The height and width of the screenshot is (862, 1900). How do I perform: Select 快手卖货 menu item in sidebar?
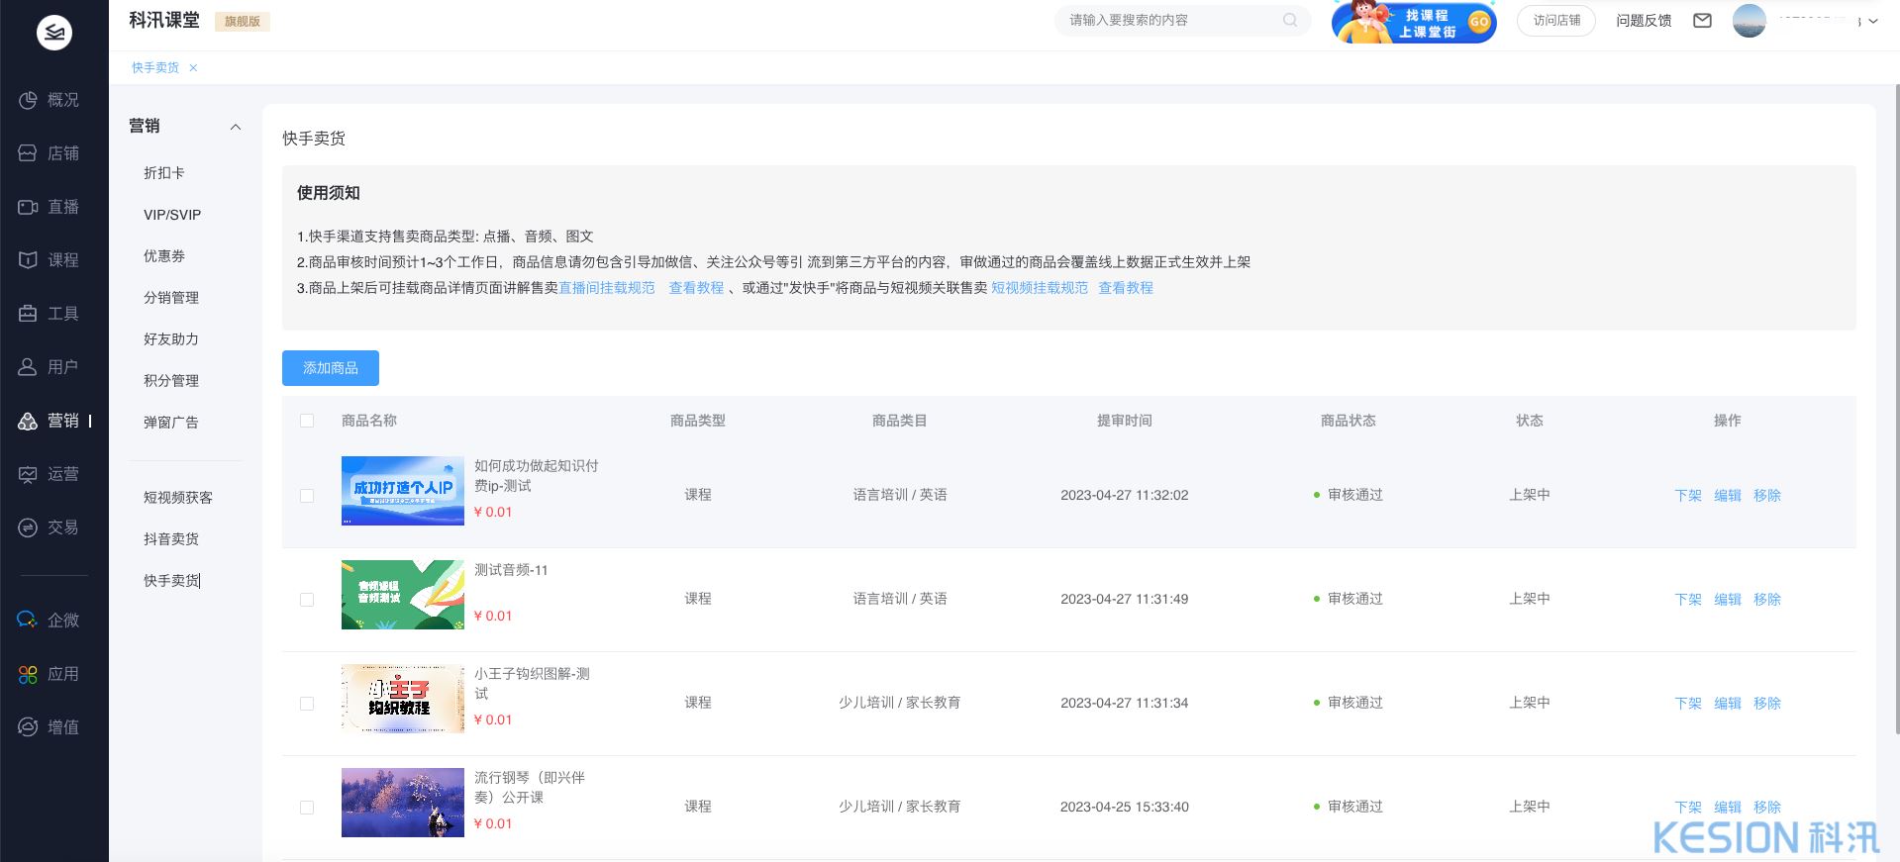coord(171,581)
